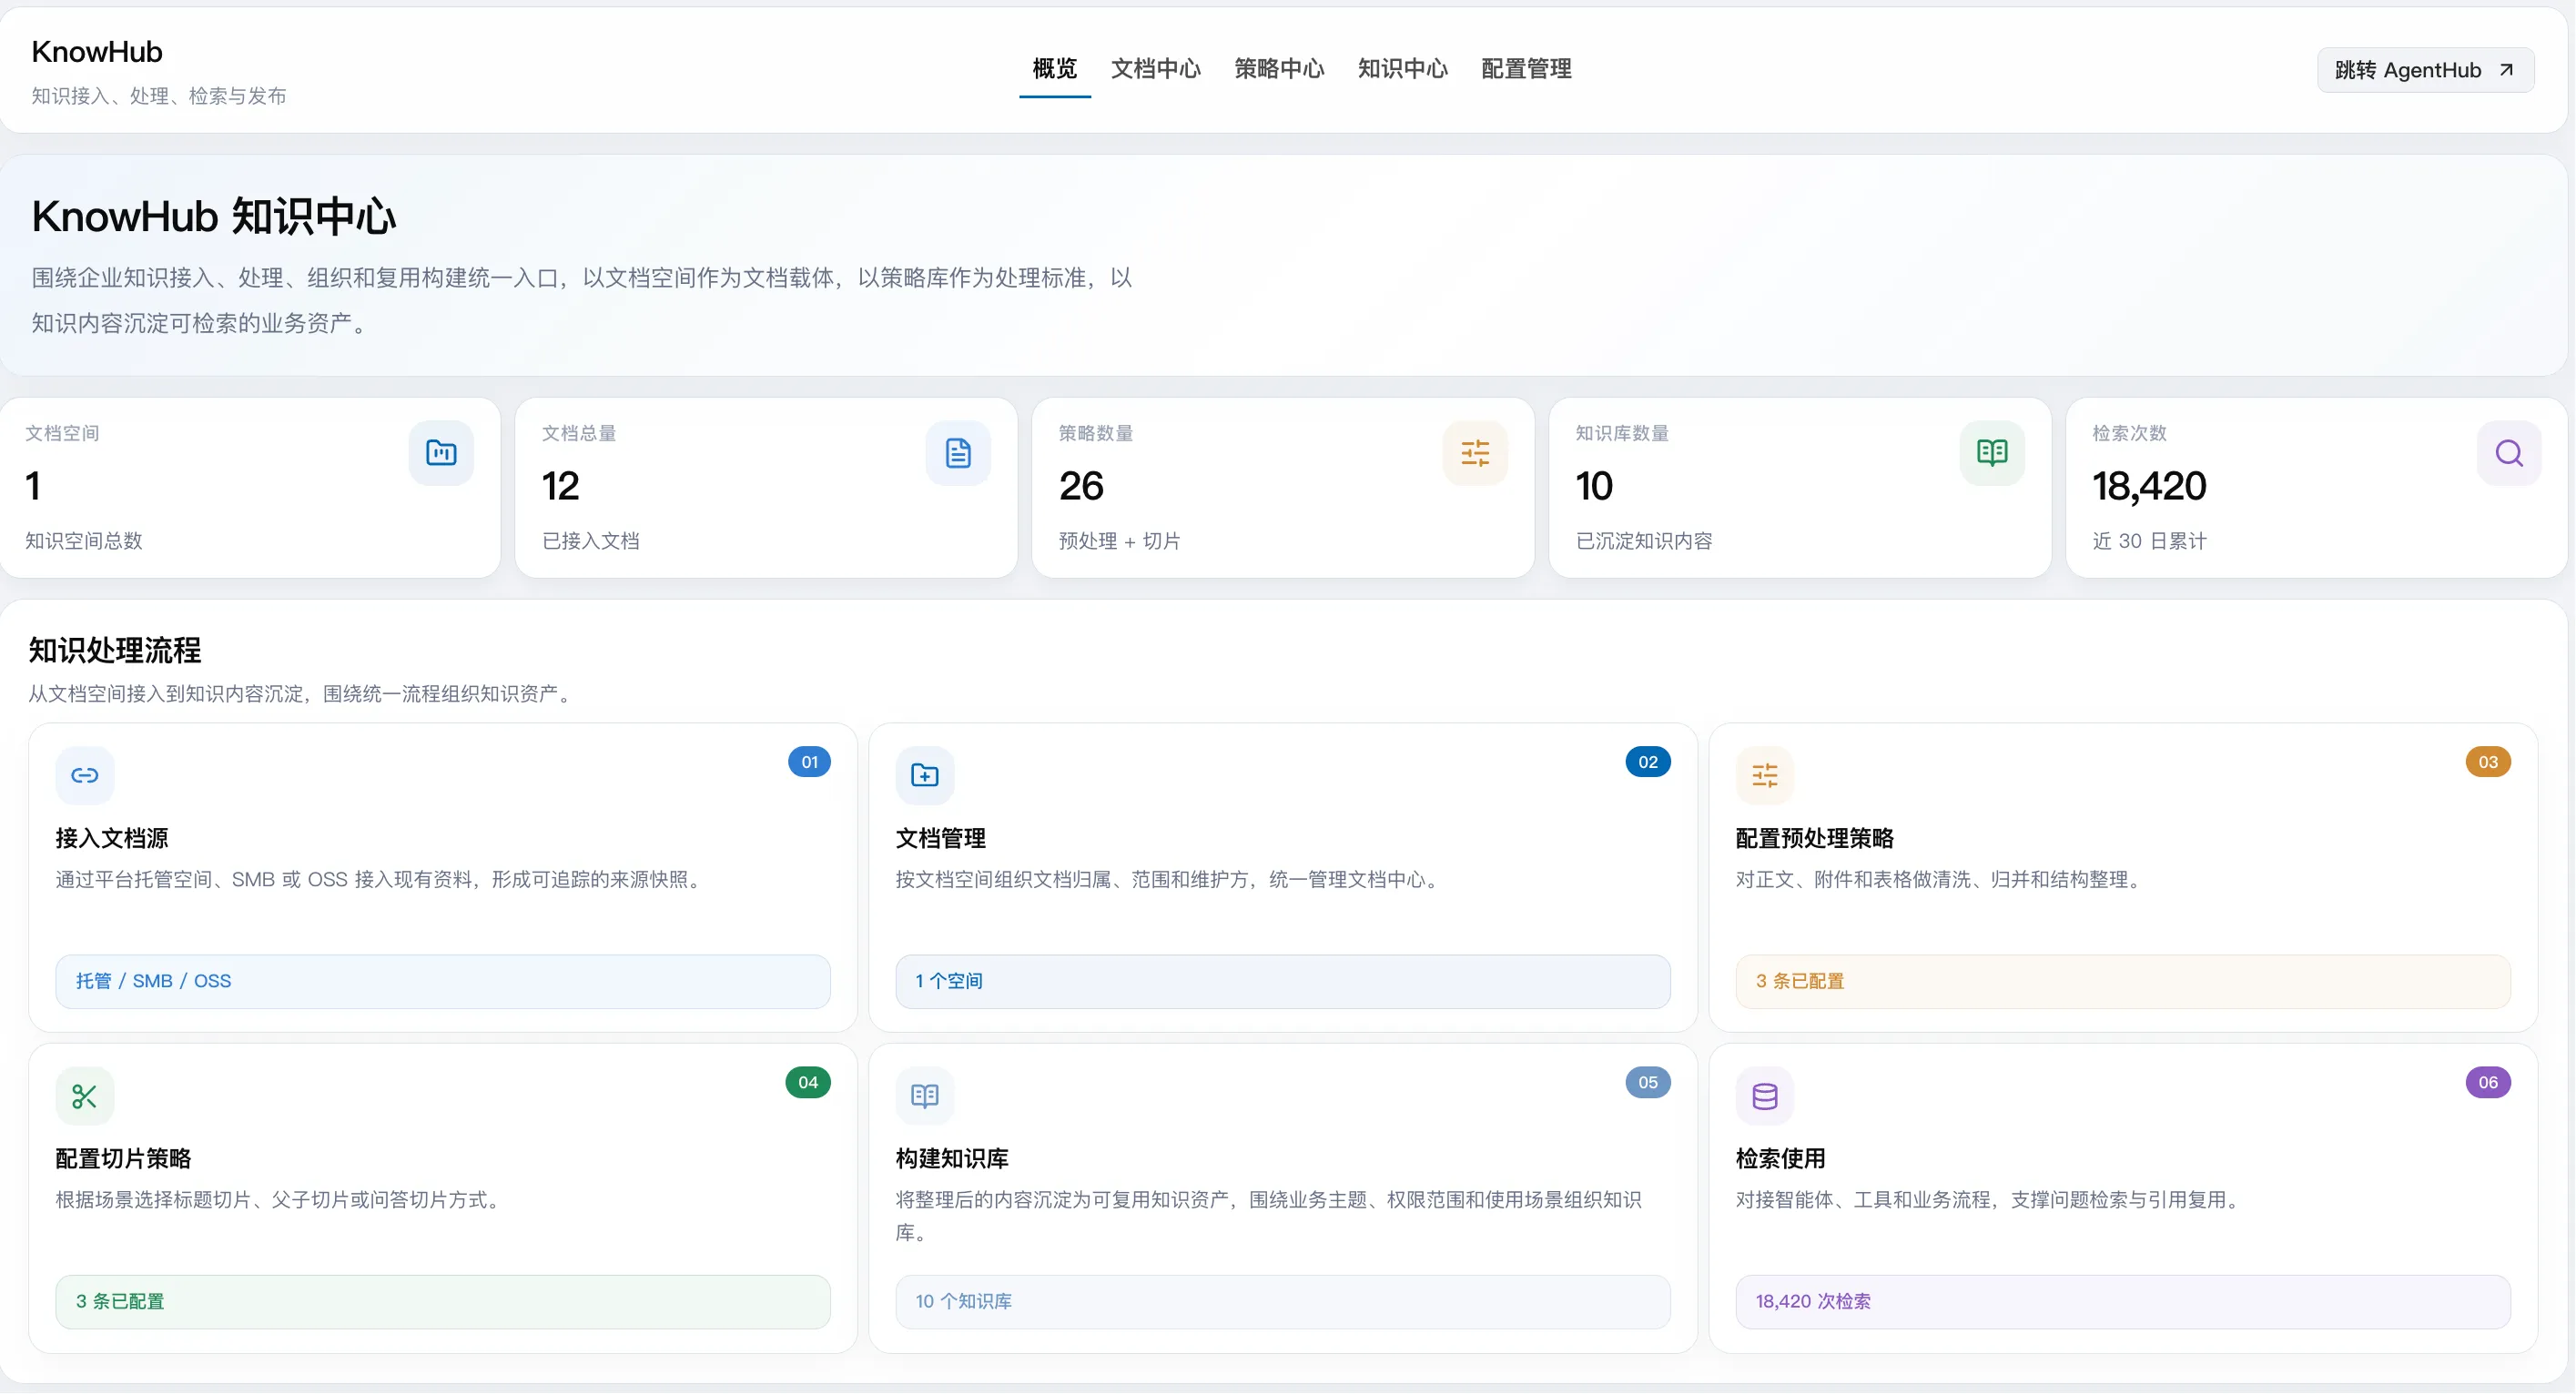
Task: Open the 配置管理 tab
Action: (x=1526, y=69)
